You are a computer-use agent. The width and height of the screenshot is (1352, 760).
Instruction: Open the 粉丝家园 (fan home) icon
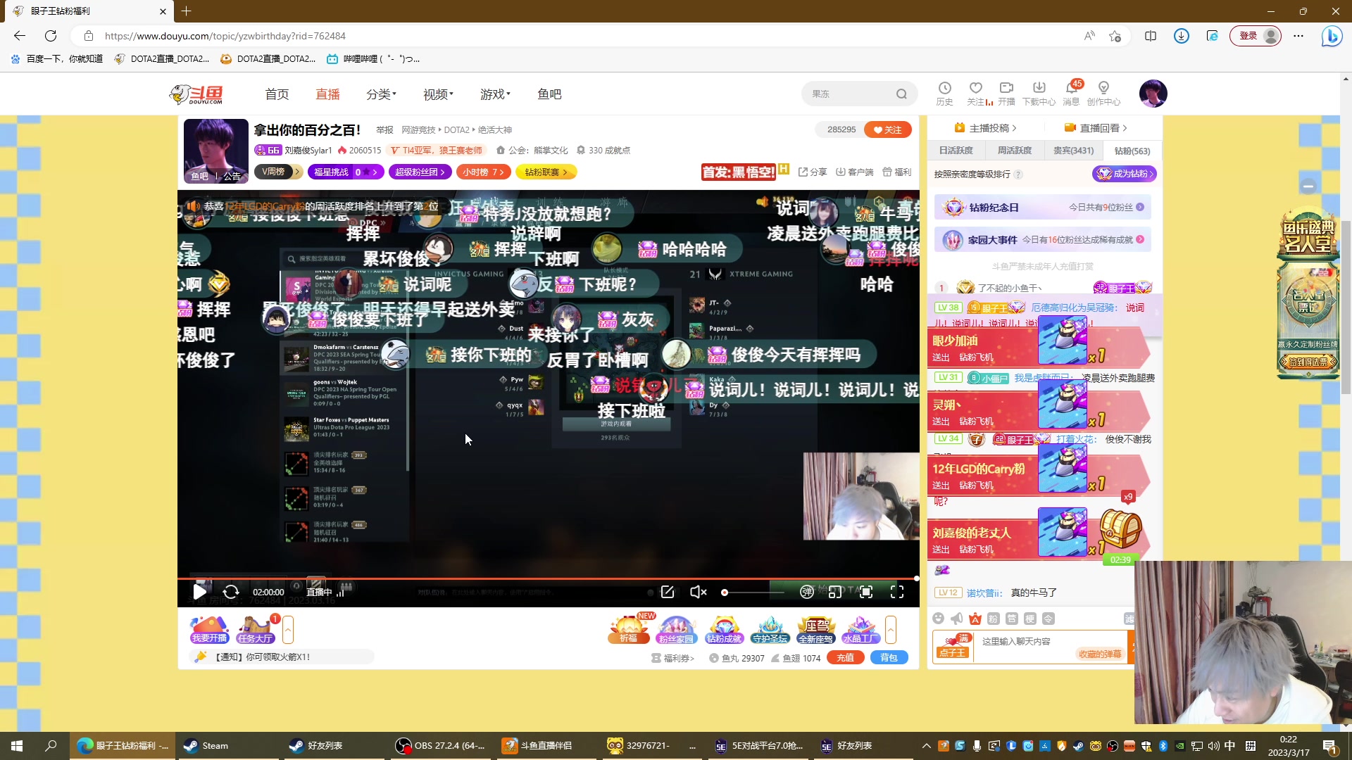tap(677, 628)
